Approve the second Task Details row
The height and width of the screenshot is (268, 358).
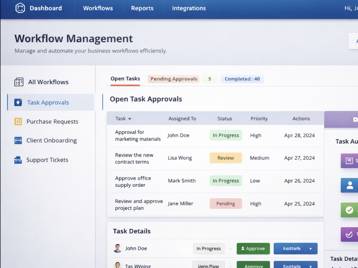click(x=253, y=264)
